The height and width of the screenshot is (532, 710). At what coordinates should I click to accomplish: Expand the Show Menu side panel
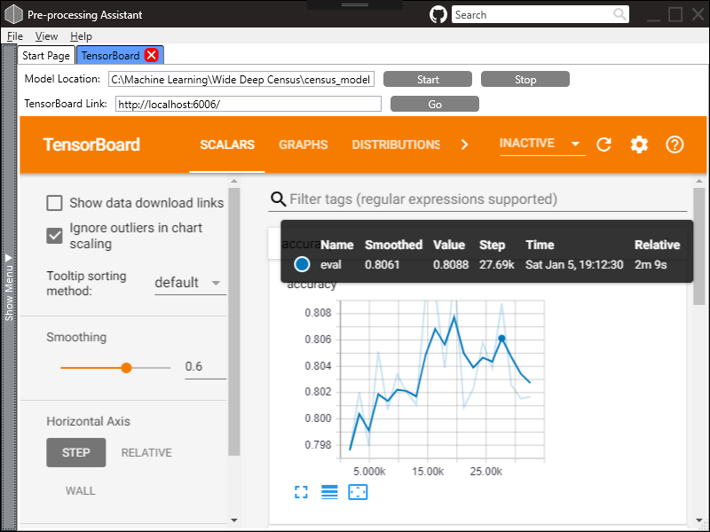(x=9, y=287)
